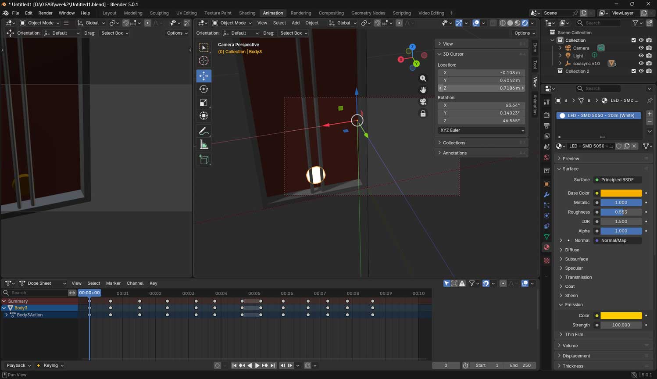Click the Add Cube tool icon
Viewport: 657px width, 379px height.
pyautogui.click(x=204, y=160)
